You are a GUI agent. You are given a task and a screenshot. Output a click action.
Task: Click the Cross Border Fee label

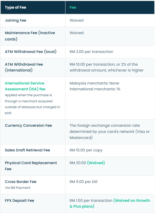coord(21,182)
